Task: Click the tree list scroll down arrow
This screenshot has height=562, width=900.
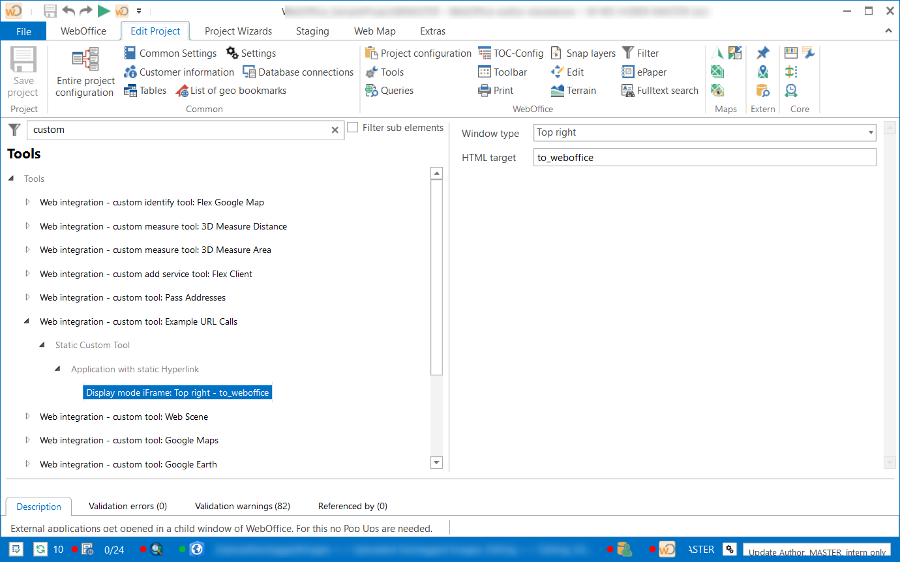Action: pos(437,462)
